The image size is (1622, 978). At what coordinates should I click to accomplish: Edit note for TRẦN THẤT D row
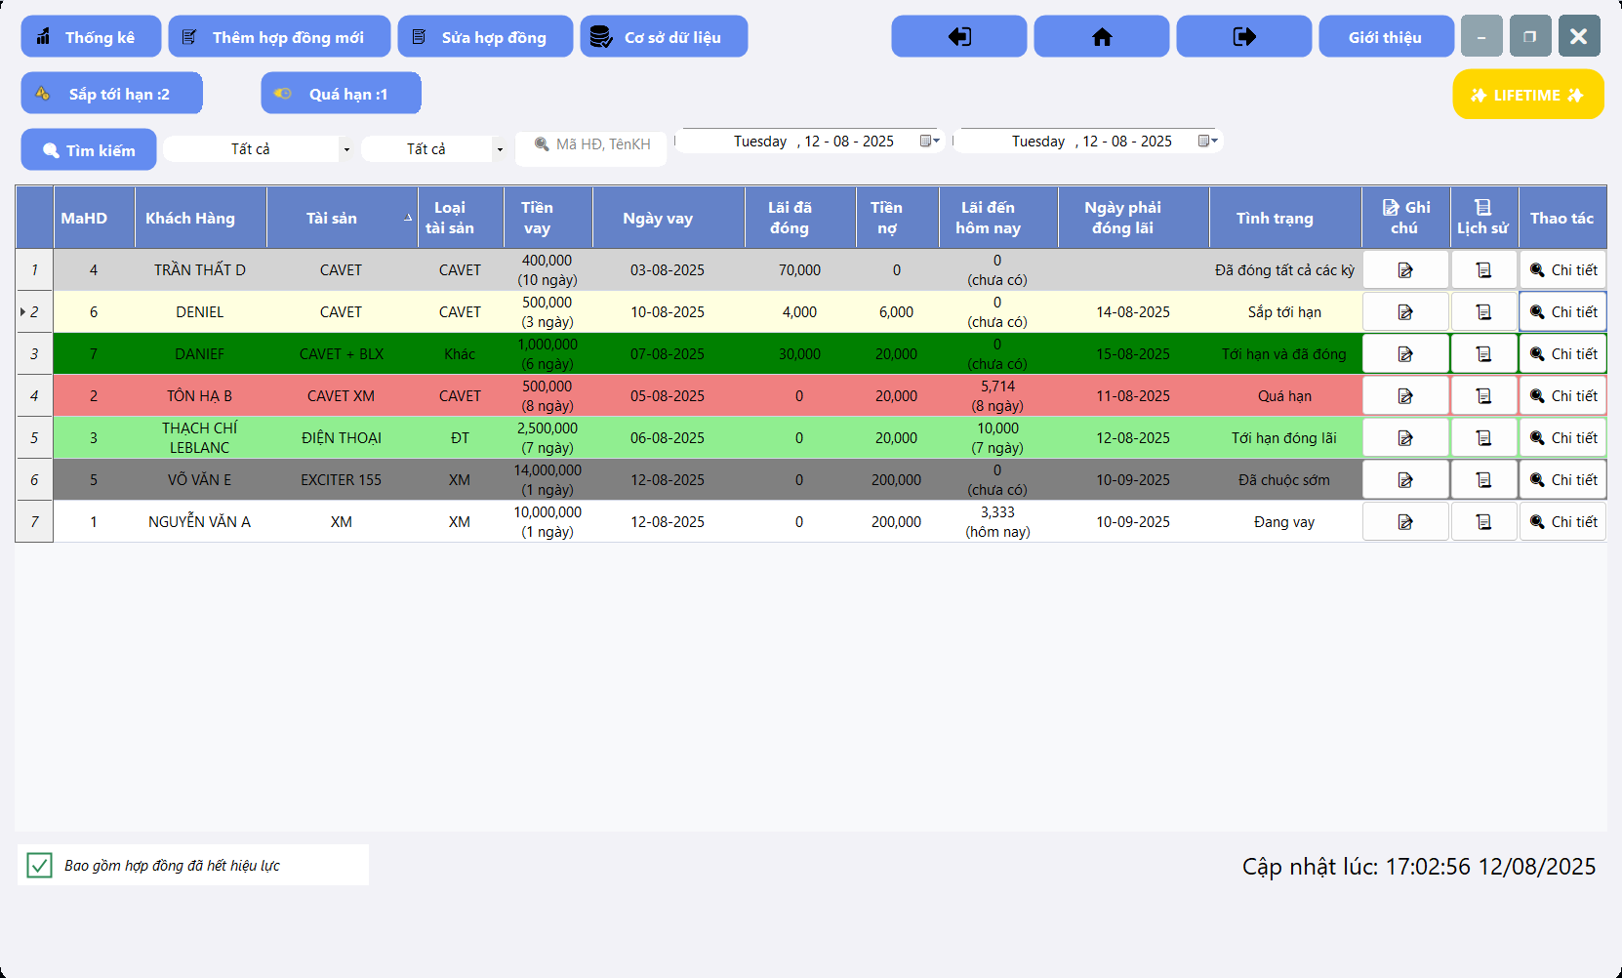point(1405,270)
